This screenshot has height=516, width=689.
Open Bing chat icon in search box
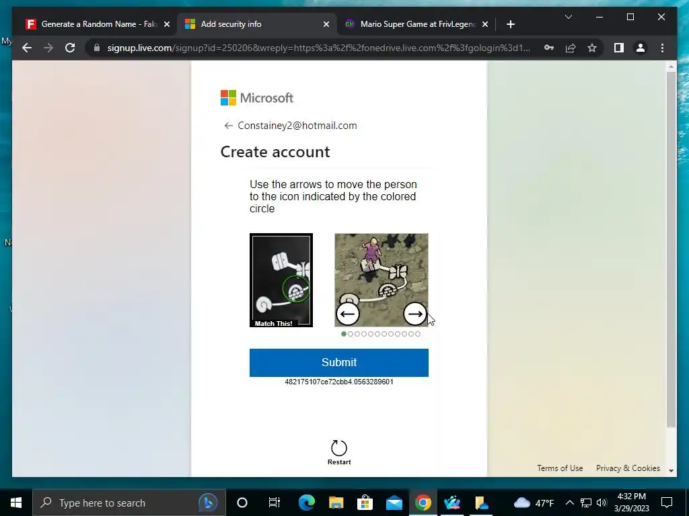click(x=208, y=503)
